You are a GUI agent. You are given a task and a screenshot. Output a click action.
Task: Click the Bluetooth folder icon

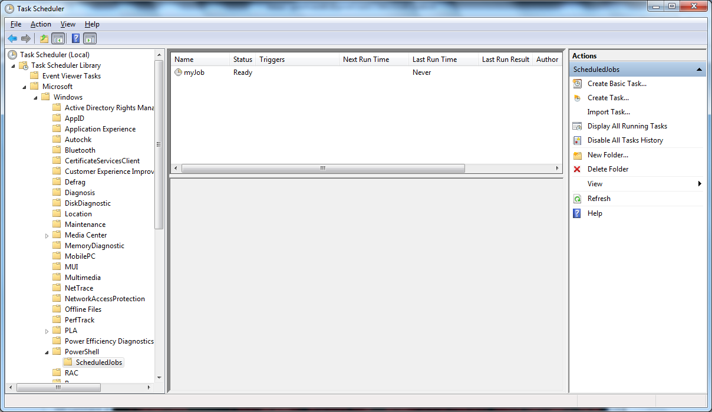[x=57, y=150]
